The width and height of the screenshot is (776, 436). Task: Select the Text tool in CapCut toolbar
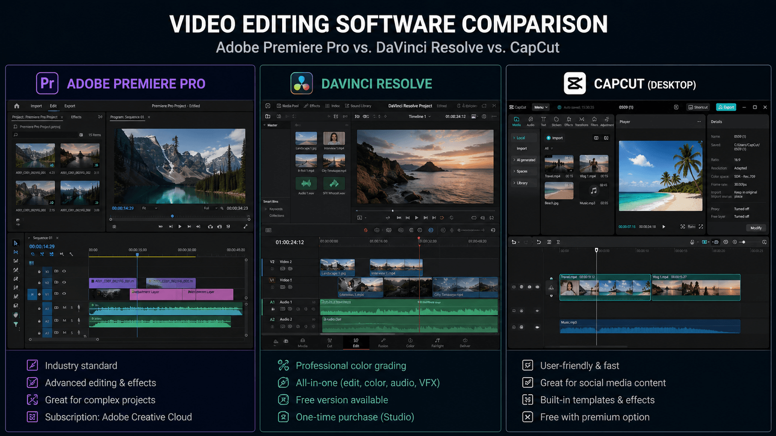(x=543, y=121)
